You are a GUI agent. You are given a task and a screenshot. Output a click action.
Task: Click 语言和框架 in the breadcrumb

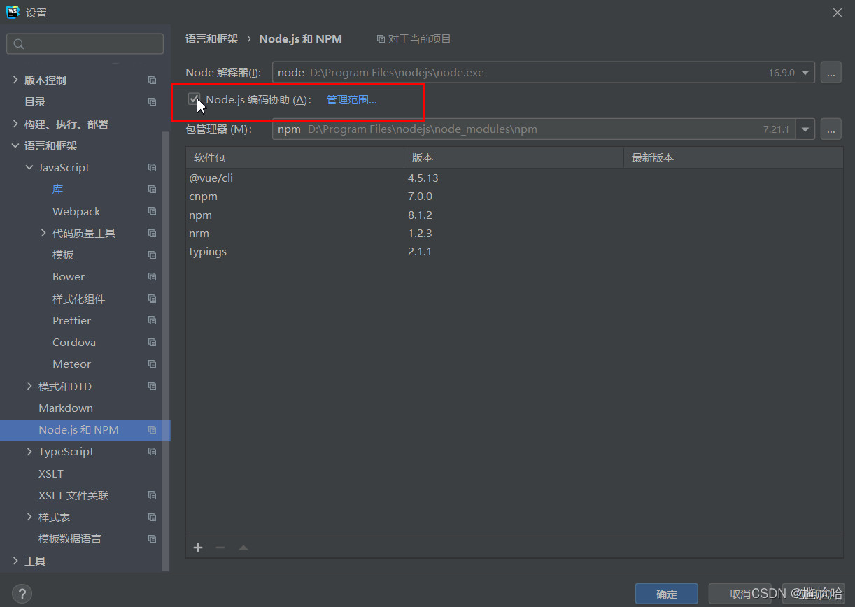point(211,39)
